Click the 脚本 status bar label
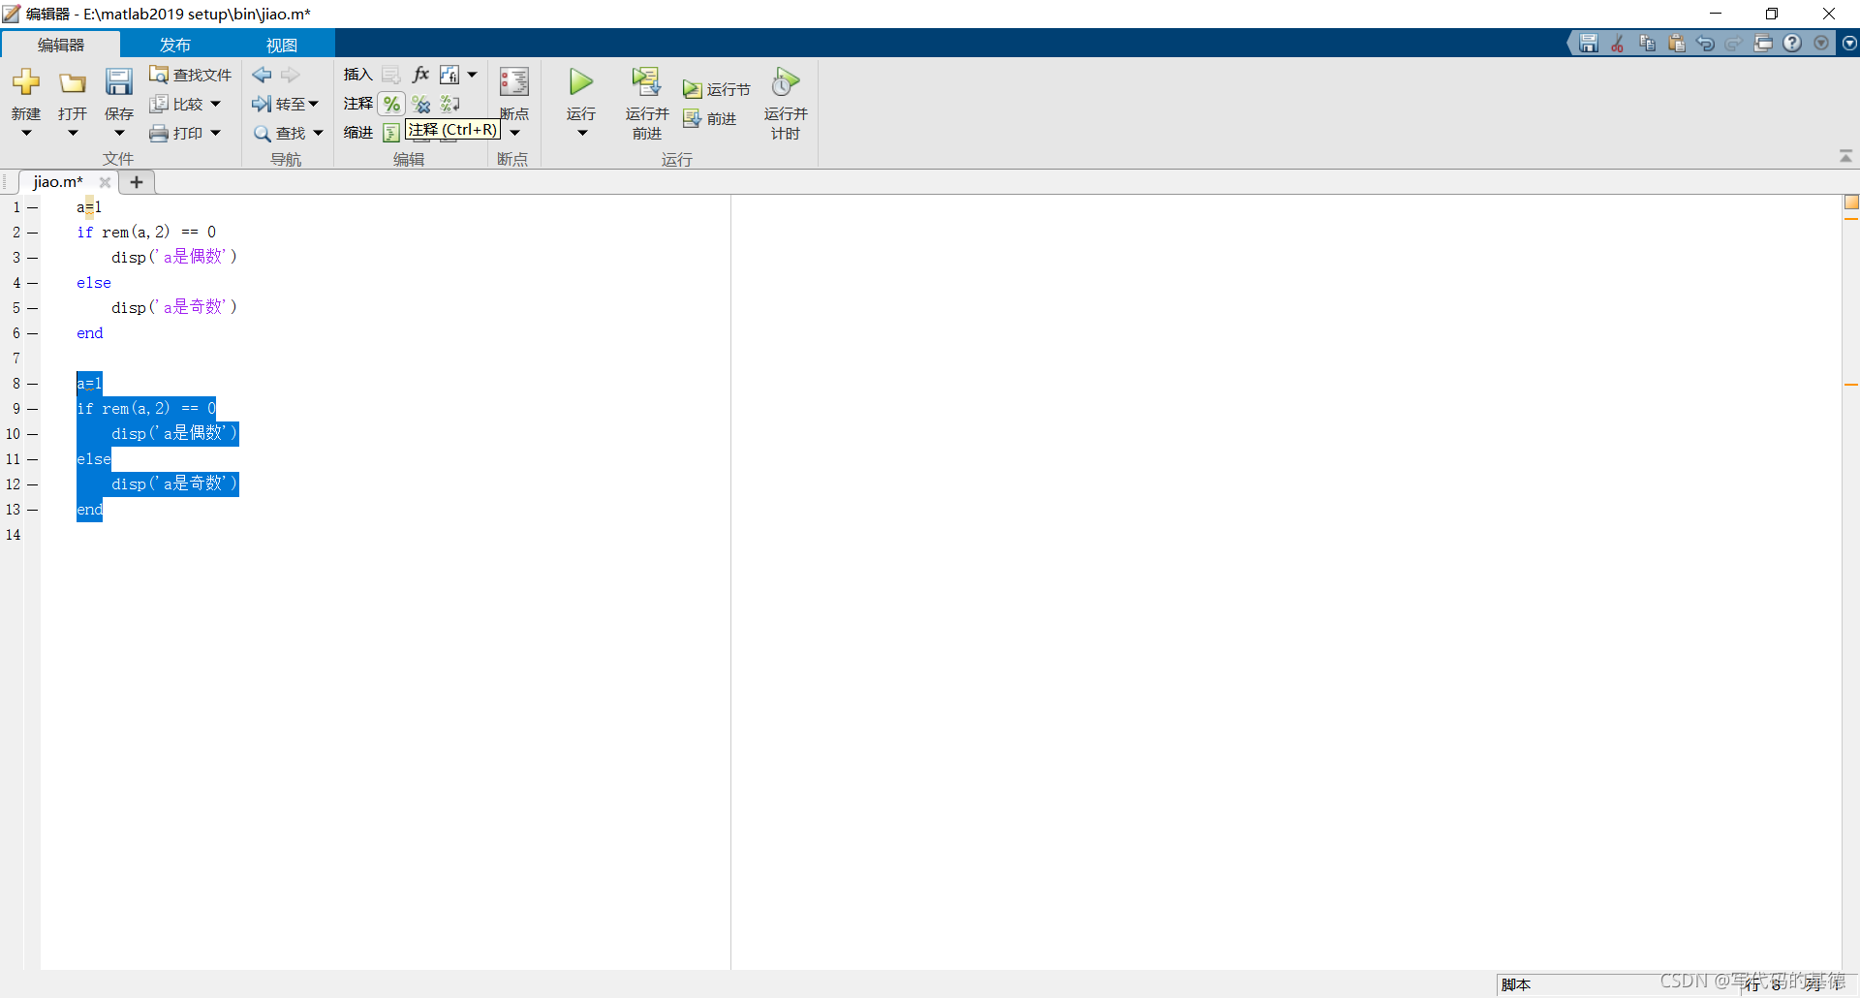The width and height of the screenshot is (1860, 998). [1516, 984]
